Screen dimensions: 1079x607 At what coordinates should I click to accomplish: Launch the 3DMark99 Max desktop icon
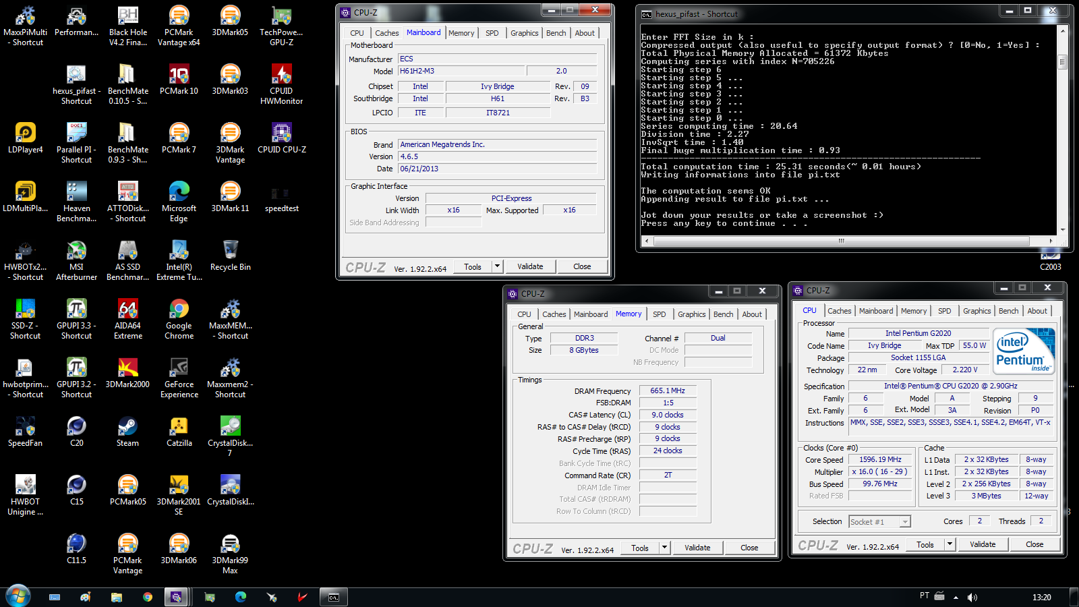[x=230, y=555]
